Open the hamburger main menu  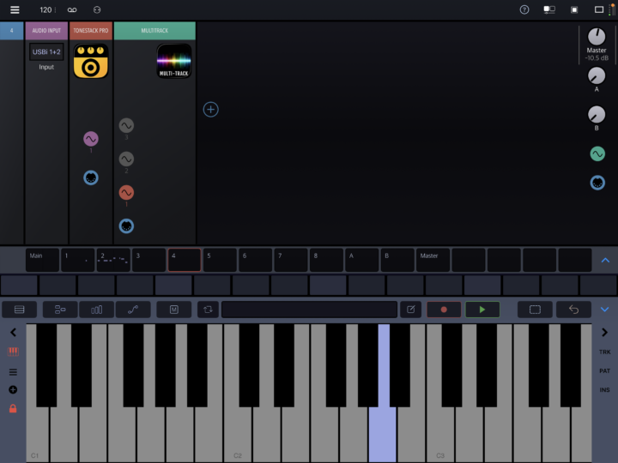[15, 9]
